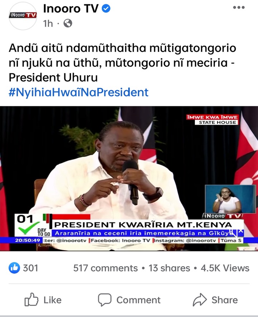Image resolution: width=258 pixels, height=317 pixels.
Task: Open the #NyihiaHwaĩNaPresident hashtag
Action: point(78,92)
